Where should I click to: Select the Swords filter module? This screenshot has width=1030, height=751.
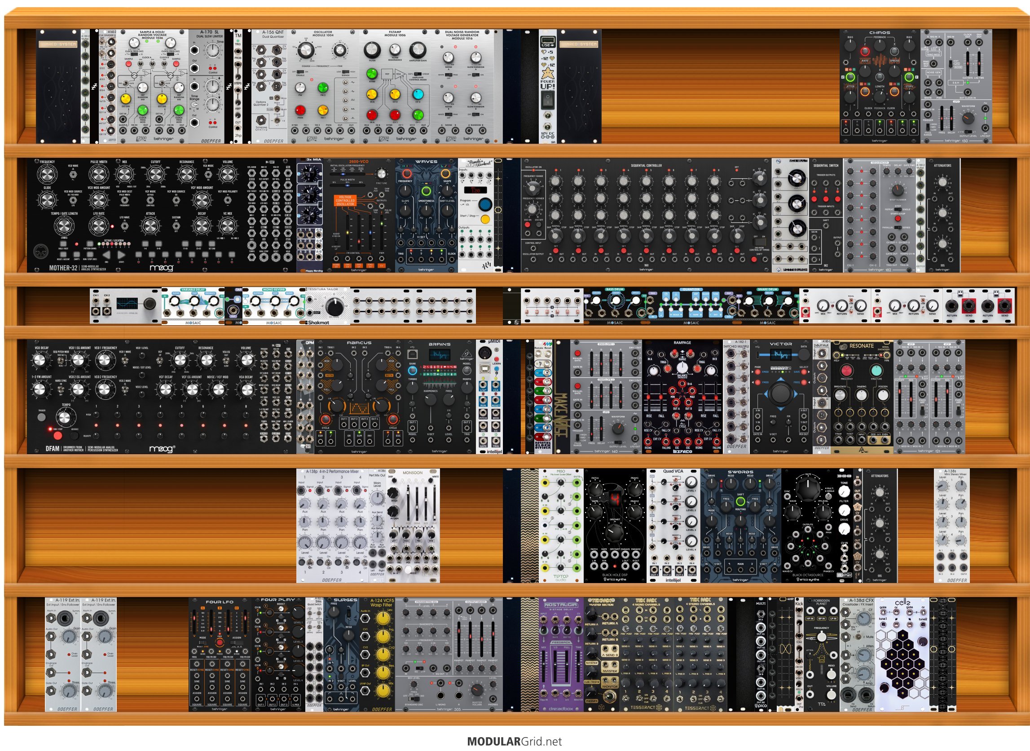point(740,526)
